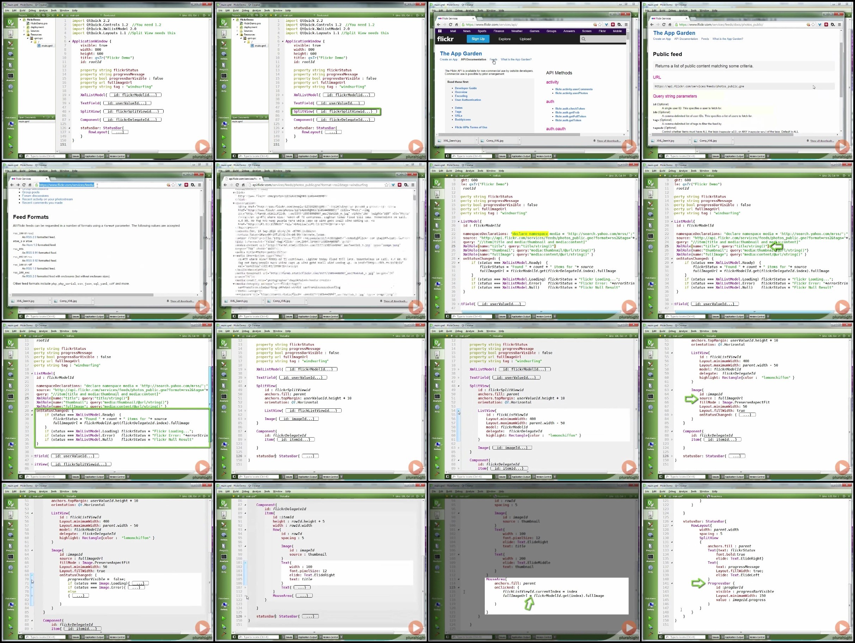Click Atom 1.0 link under Feed Formats
This screenshot has height=643, width=855.
[x=32, y=245]
